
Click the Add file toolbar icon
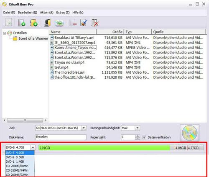[22, 23]
